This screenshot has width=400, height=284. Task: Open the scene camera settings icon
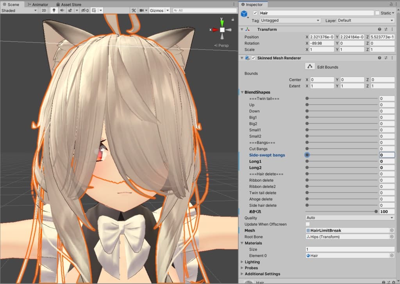click(142, 11)
